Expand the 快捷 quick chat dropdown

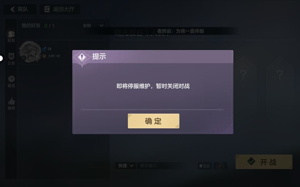click(126, 165)
